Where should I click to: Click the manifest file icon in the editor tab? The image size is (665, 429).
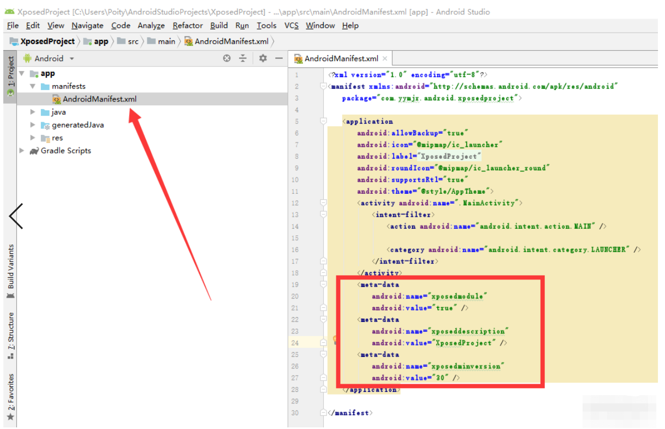[299, 58]
